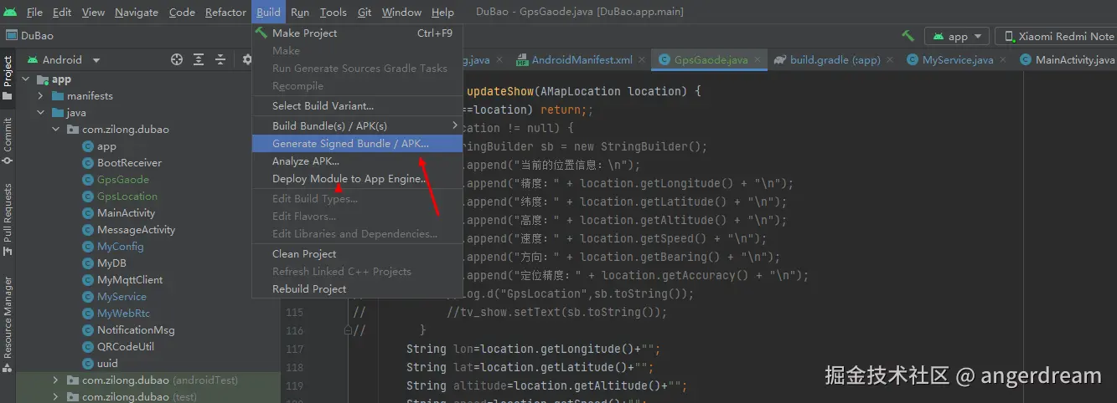Select MessageActivity in project tree
Viewport: 1117px width, 403px height.
pyautogui.click(x=136, y=230)
